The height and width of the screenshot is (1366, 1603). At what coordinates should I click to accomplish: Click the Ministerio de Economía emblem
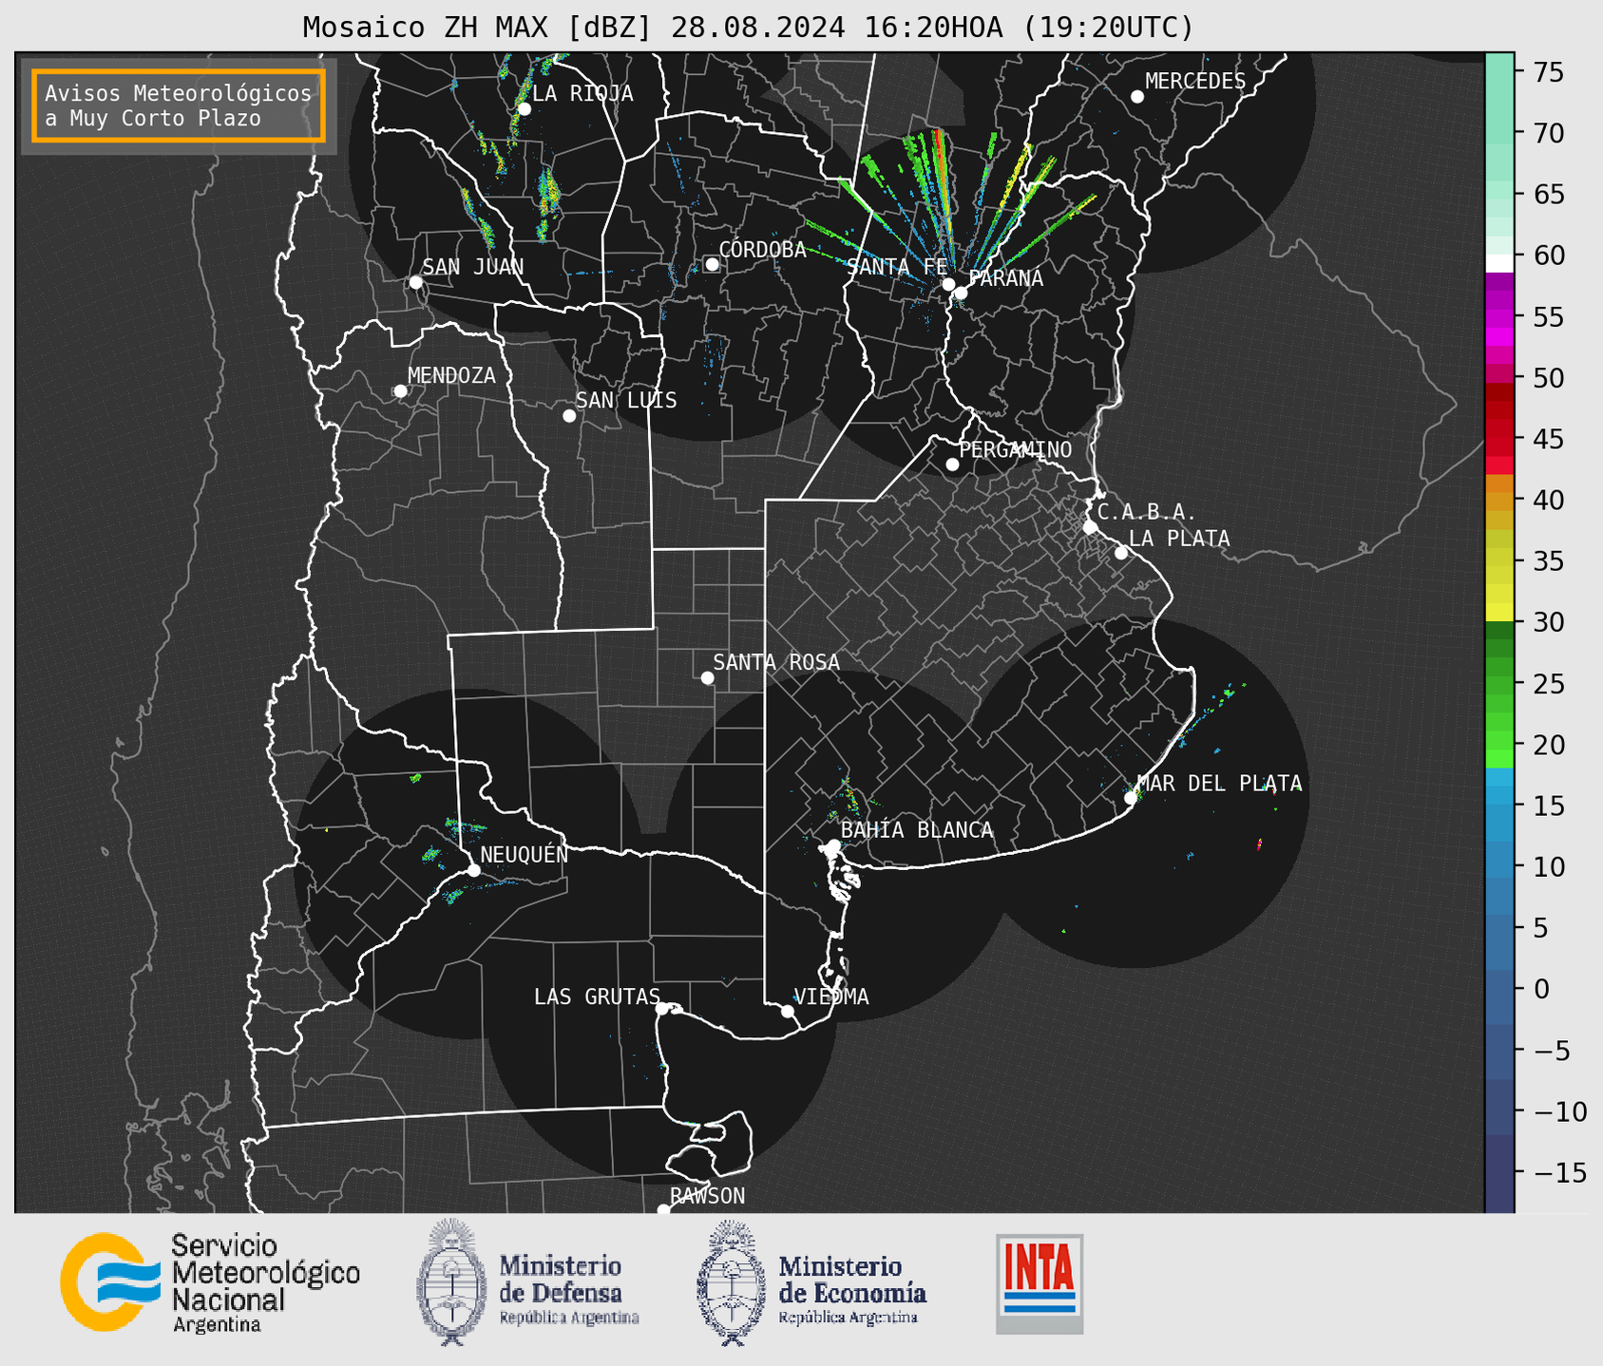tap(731, 1282)
